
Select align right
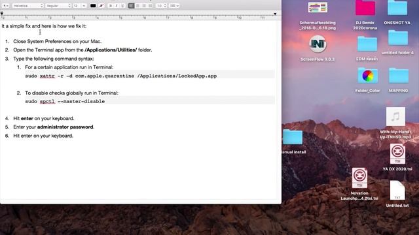point(144,6)
